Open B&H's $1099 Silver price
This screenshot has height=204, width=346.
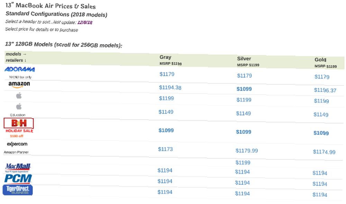pos(244,132)
